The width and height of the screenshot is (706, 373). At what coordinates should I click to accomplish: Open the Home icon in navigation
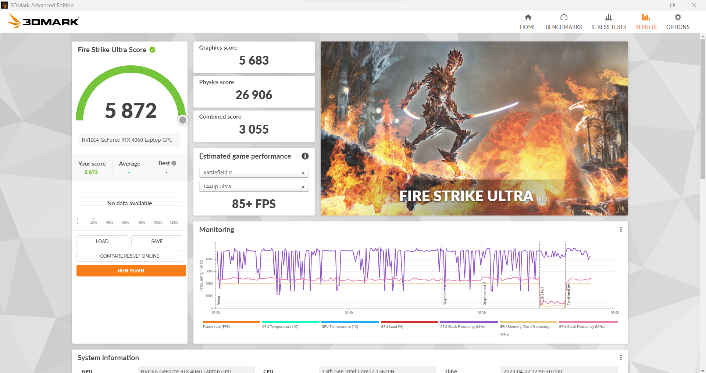click(528, 18)
